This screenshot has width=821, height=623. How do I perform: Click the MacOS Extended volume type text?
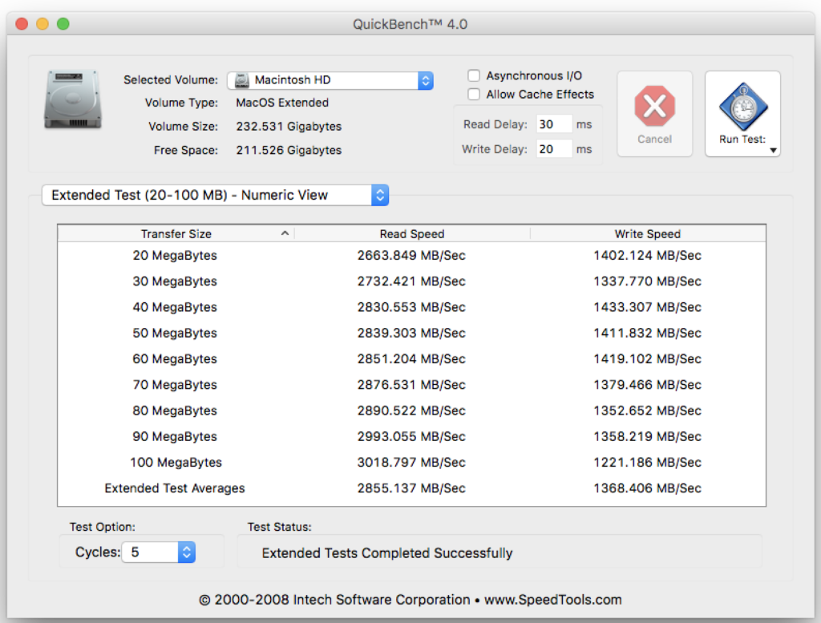282,103
